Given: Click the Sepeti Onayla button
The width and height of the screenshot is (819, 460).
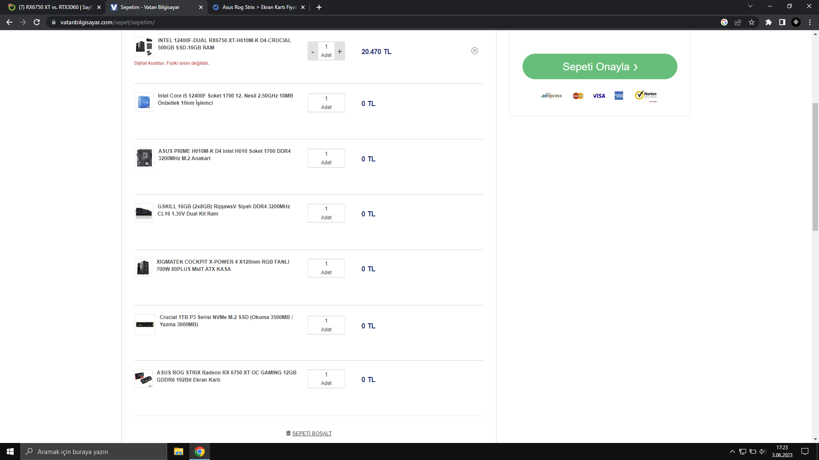Looking at the screenshot, I should click(x=599, y=66).
